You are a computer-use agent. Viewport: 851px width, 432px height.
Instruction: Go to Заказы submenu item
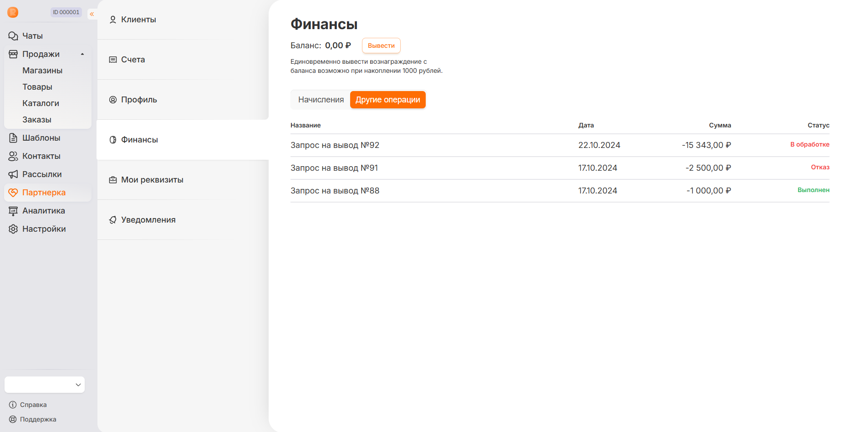click(x=37, y=120)
